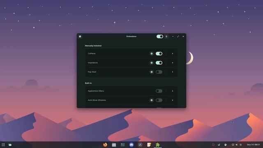Image resolution: width=263 pixels, height=148 pixels.
Task: Select the Impatience extension name
Action: click(93, 63)
